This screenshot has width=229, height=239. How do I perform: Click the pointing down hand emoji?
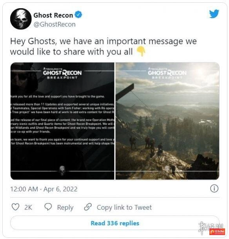click(141, 51)
